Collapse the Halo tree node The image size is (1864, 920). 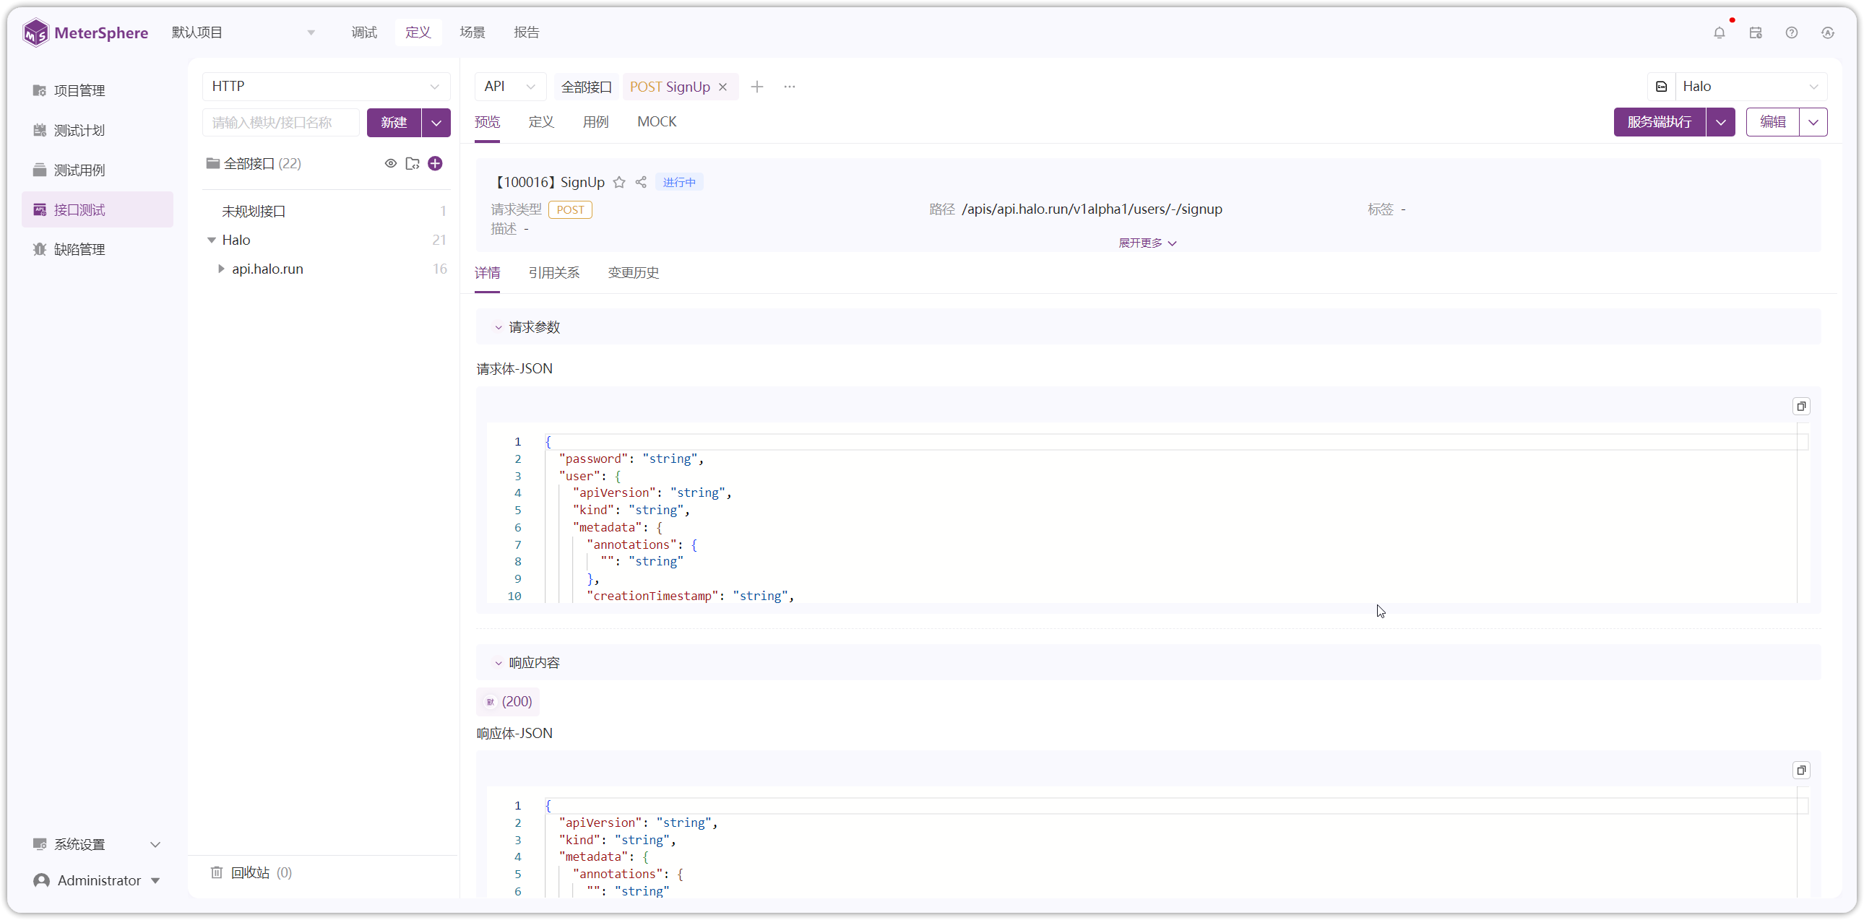pos(211,240)
